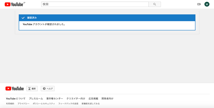Open the 広告掲載 link
Screen dimensions: 214x108
pyautogui.click(x=93, y=99)
